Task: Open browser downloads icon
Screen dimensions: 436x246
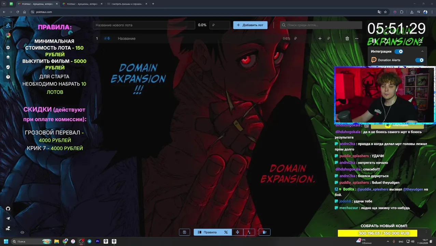Action: click(412, 12)
